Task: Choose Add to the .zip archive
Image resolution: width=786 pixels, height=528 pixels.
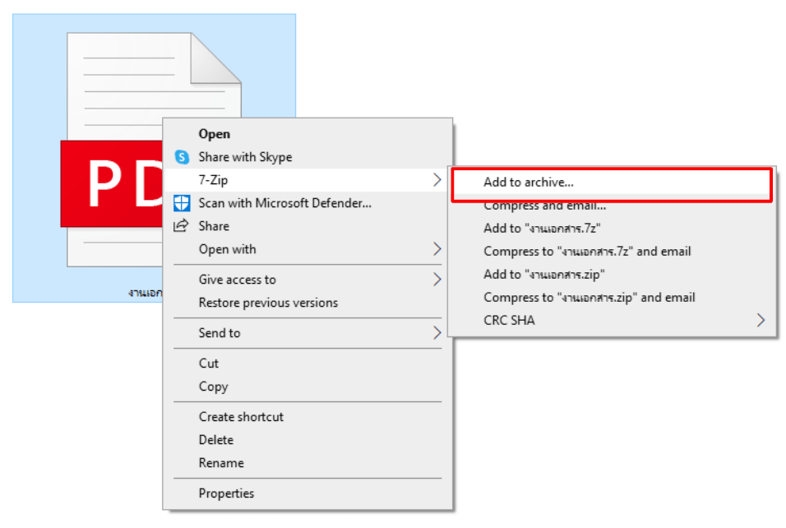Action: [612, 274]
